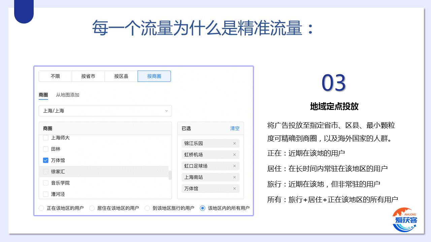
Task: Select the 不限 region tab
Action: tap(55, 76)
